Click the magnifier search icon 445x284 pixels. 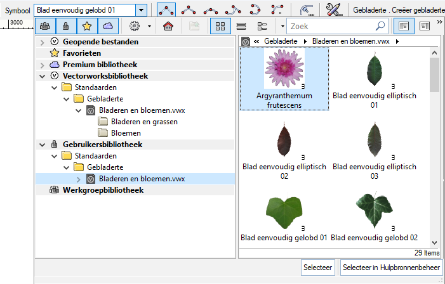point(380,26)
